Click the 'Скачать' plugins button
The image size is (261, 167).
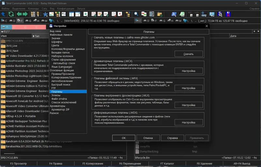pos(189,54)
